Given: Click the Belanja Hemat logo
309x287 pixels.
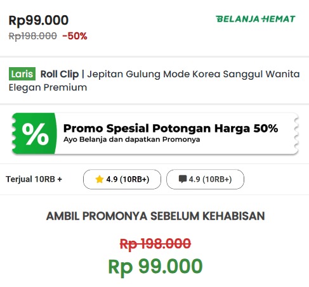Looking at the screenshot, I should (256, 19).
